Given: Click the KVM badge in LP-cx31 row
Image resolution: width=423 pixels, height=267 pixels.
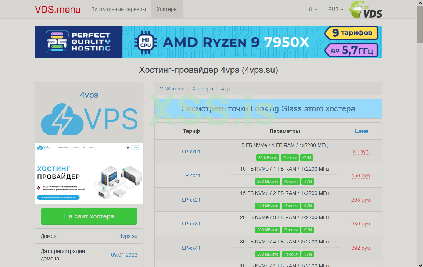Looking at the screenshot, I should 308,230.
